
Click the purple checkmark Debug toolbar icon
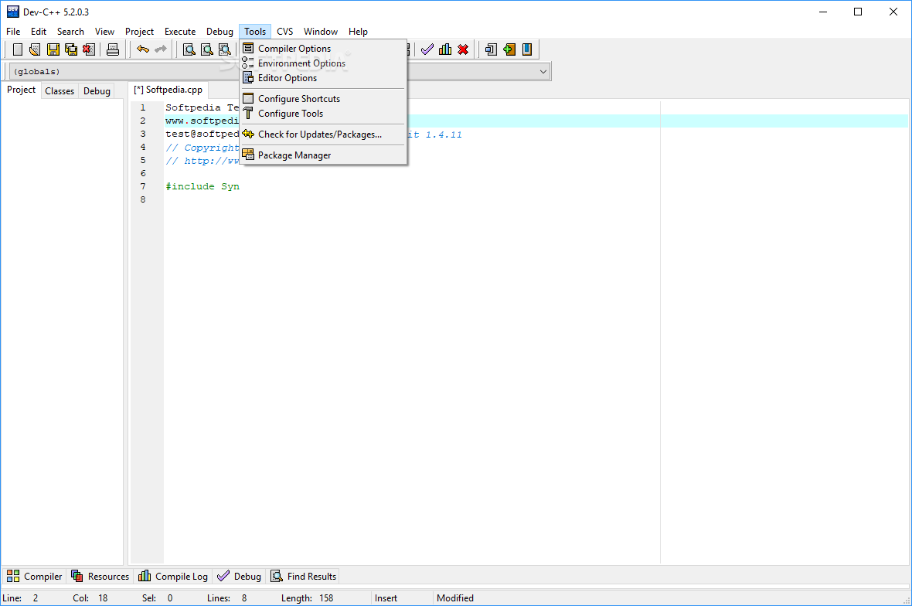427,49
